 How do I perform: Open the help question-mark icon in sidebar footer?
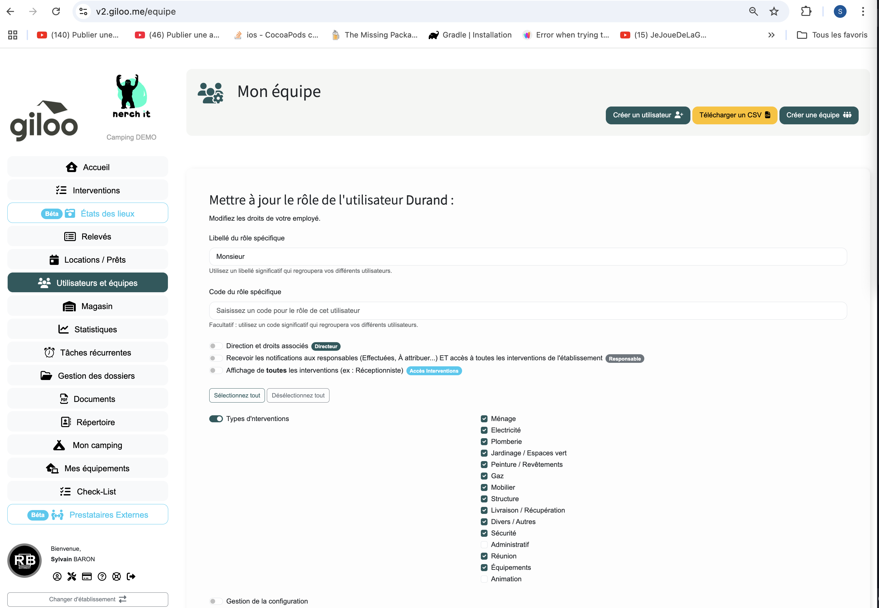tap(102, 577)
